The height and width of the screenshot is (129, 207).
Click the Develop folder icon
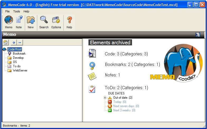pyautogui.click(x=10, y=58)
